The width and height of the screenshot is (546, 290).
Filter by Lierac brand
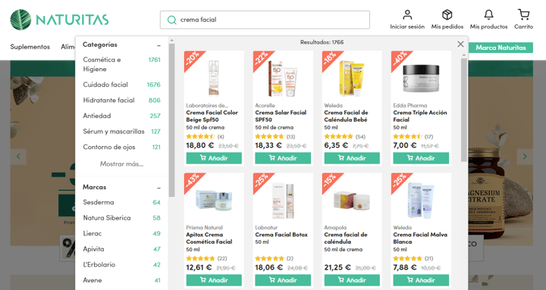pos(121,233)
